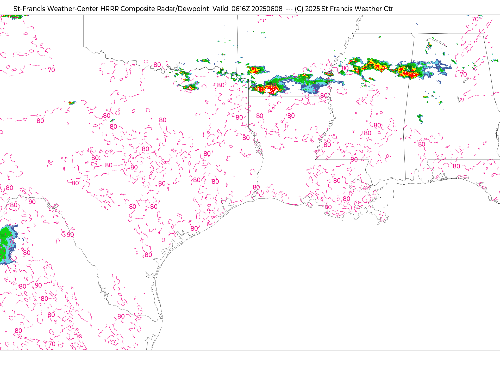Click "HRRR Composite Radar/Dewpoint" in the header
Screen dimensions: 500x365
point(155,9)
